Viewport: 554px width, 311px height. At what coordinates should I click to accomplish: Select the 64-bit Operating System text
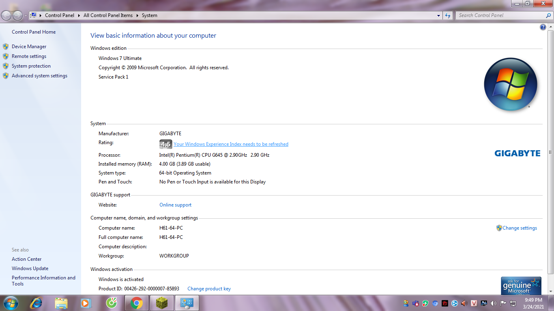(x=185, y=173)
